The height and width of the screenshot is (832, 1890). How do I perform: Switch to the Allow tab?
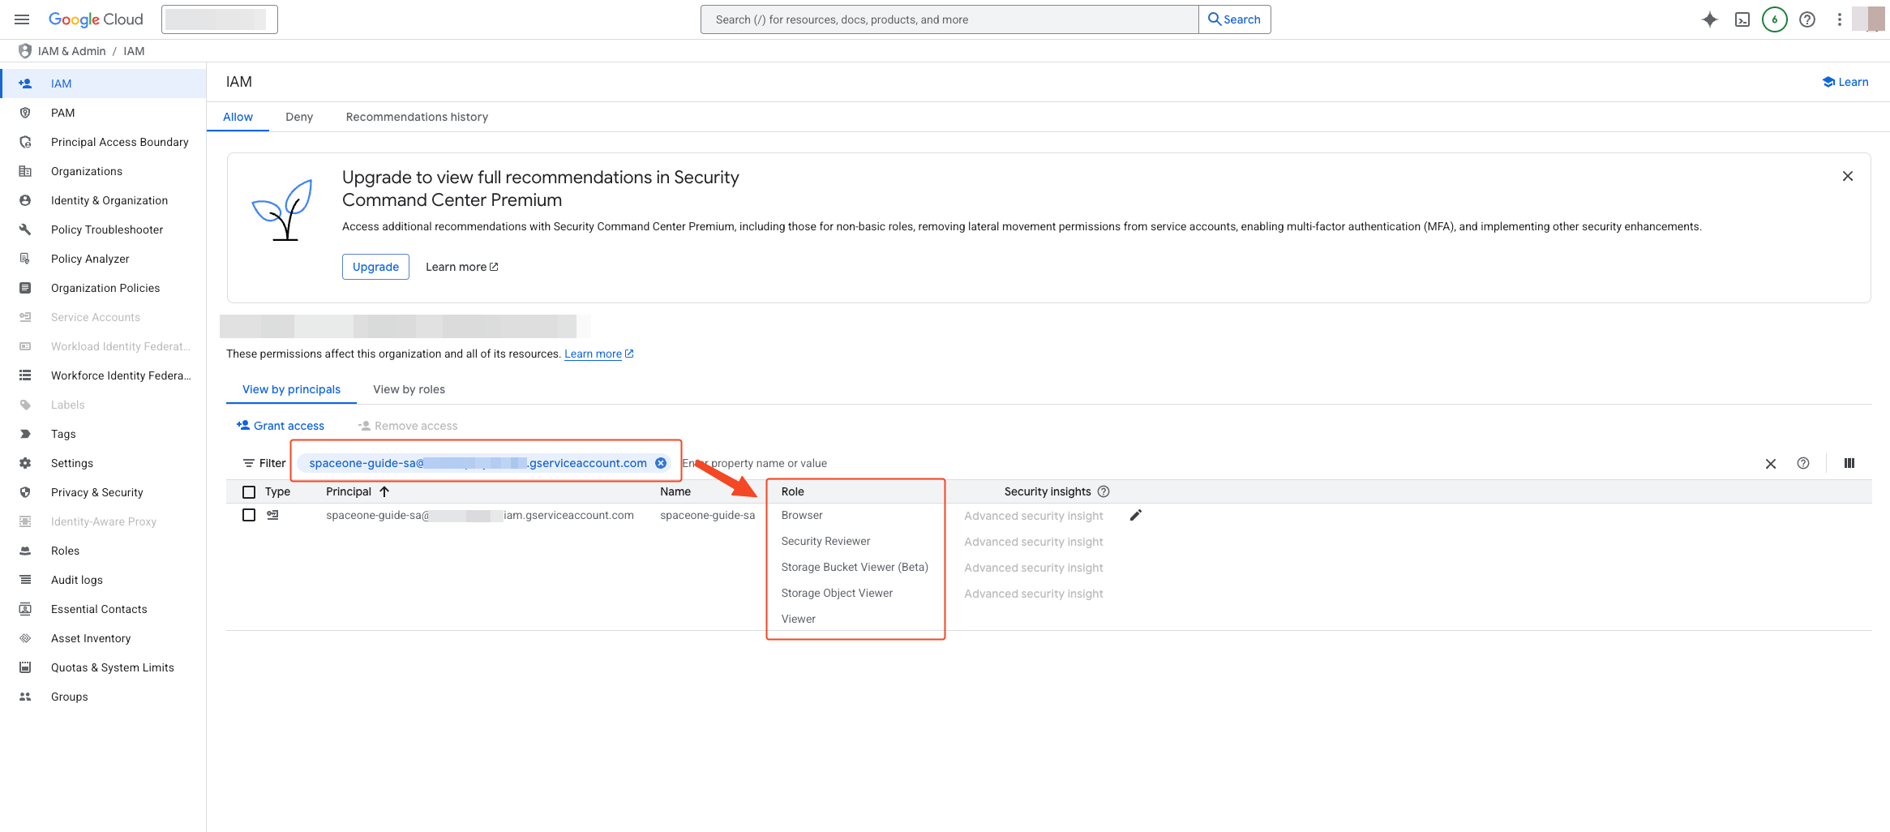238,117
